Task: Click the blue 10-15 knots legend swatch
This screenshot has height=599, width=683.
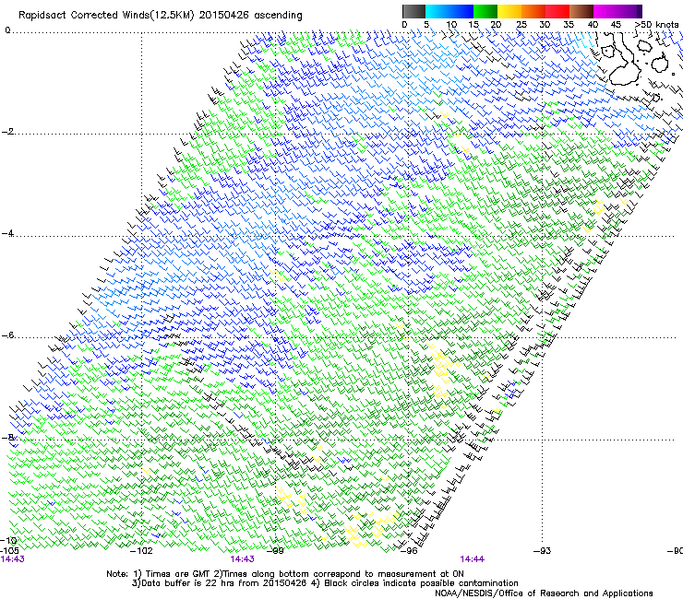Action: [x=461, y=11]
